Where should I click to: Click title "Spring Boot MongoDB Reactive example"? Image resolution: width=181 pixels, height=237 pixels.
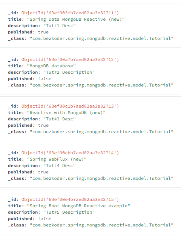pyautogui.click(x=78, y=206)
